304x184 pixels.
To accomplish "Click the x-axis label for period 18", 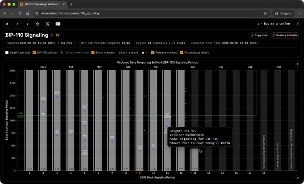I will click(264, 173).
